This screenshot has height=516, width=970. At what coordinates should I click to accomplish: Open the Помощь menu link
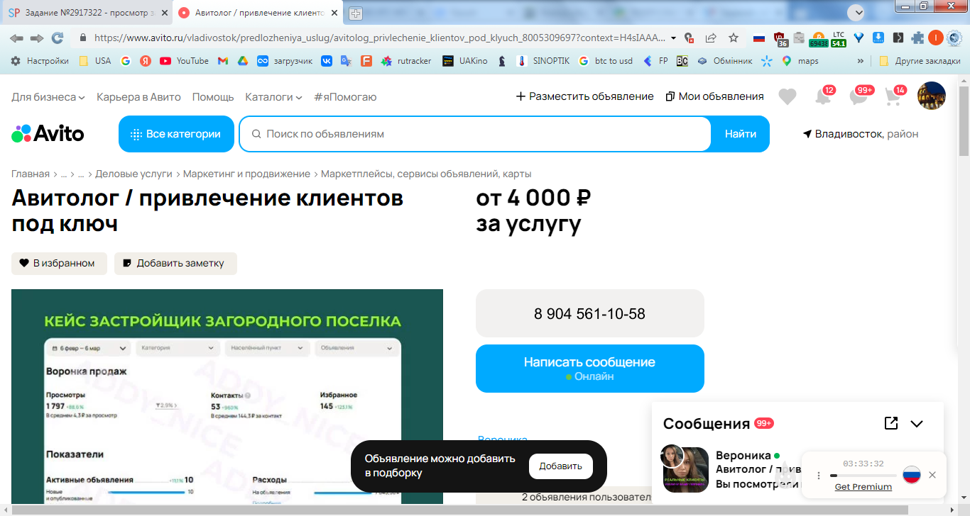point(213,96)
